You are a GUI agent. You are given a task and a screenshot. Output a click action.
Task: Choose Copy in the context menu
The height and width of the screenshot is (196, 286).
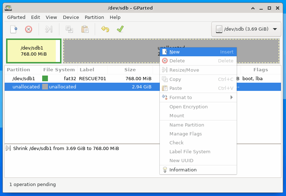[198, 79]
